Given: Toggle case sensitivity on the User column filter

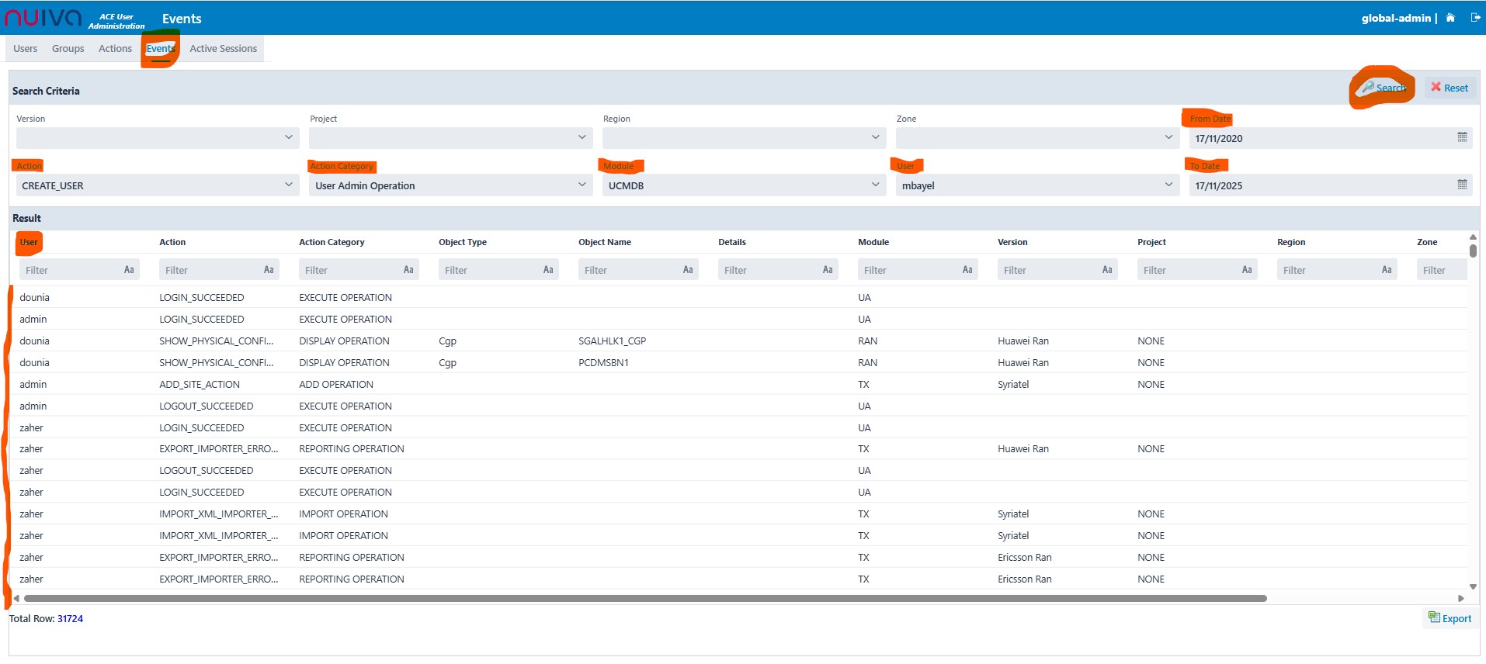Looking at the screenshot, I should (x=129, y=270).
